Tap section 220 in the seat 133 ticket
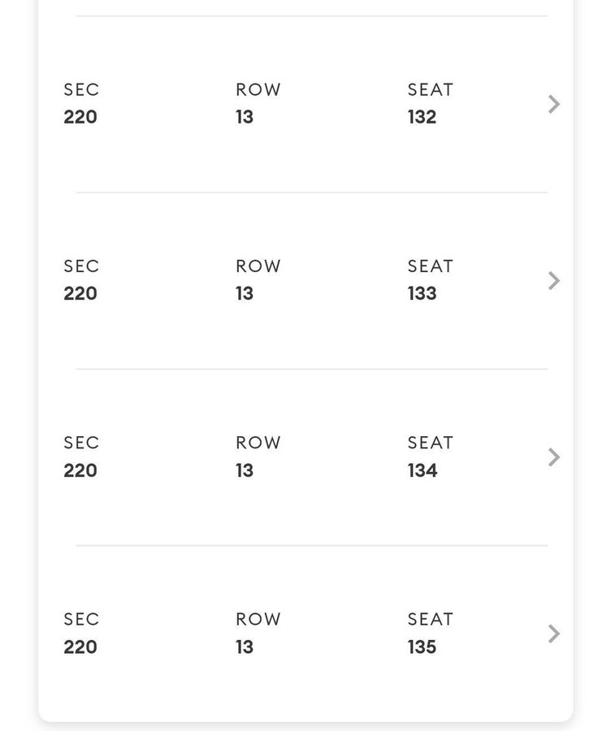The width and height of the screenshot is (611, 731). click(80, 294)
